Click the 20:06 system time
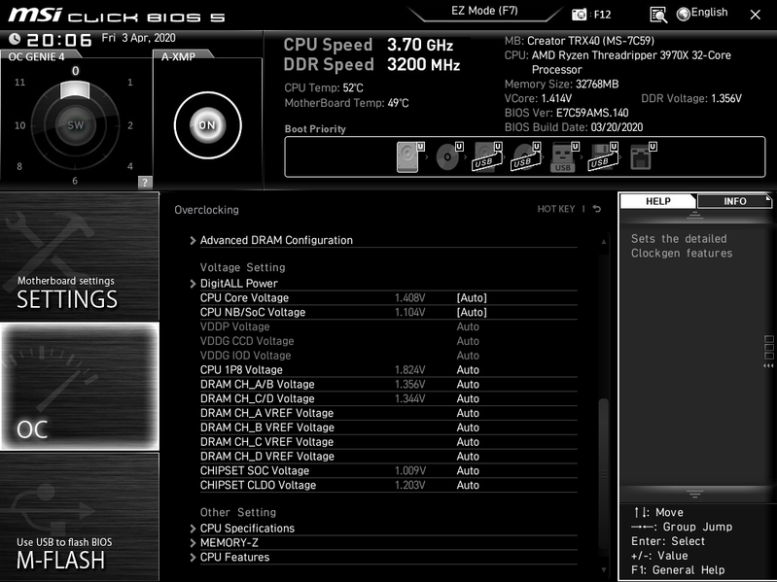 point(59,40)
